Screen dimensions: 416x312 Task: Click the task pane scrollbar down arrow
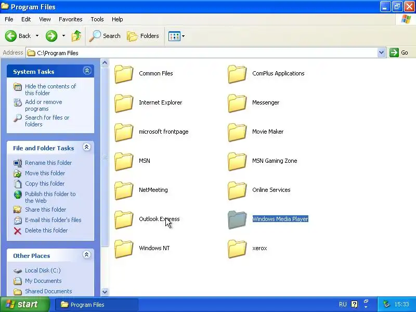tap(105, 292)
